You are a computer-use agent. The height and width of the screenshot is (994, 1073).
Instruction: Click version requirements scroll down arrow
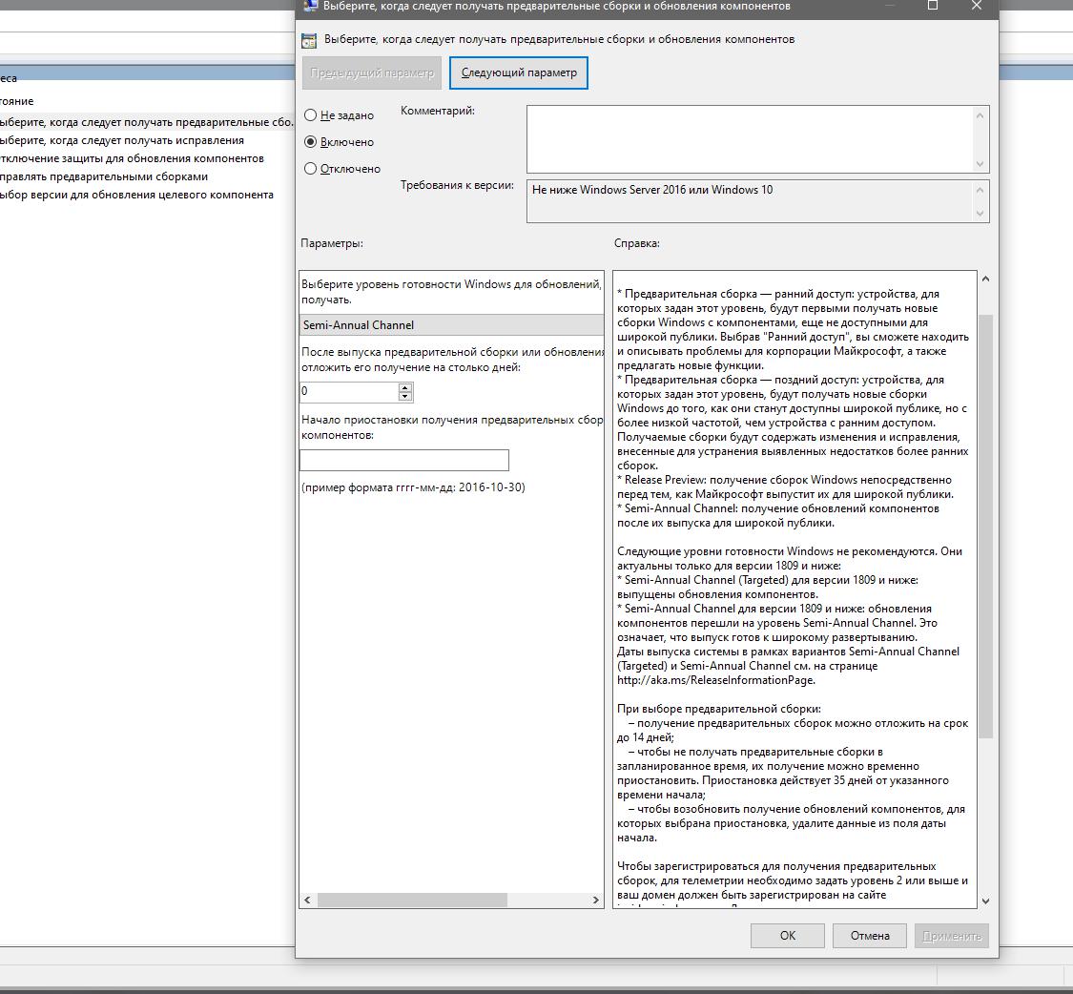pos(980,214)
